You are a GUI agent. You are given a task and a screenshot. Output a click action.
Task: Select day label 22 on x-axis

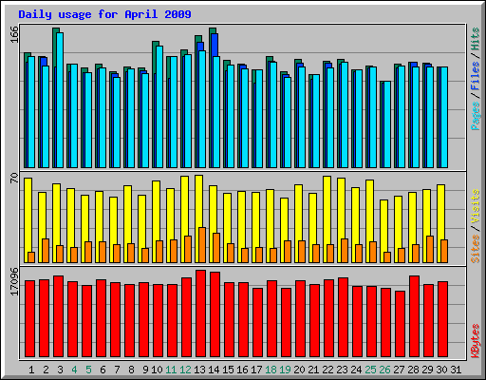tap(327, 370)
